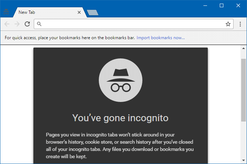Click the vertical scrollbar thumb
The width and height of the screenshot is (247, 164).
(x=243, y=90)
